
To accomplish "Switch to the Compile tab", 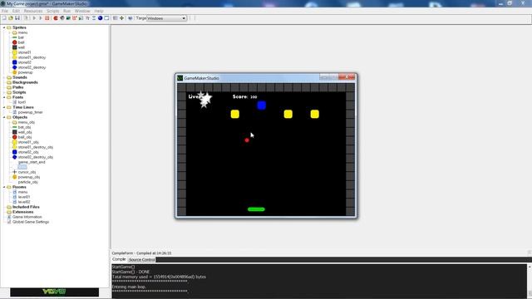I will (x=119, y=259).
